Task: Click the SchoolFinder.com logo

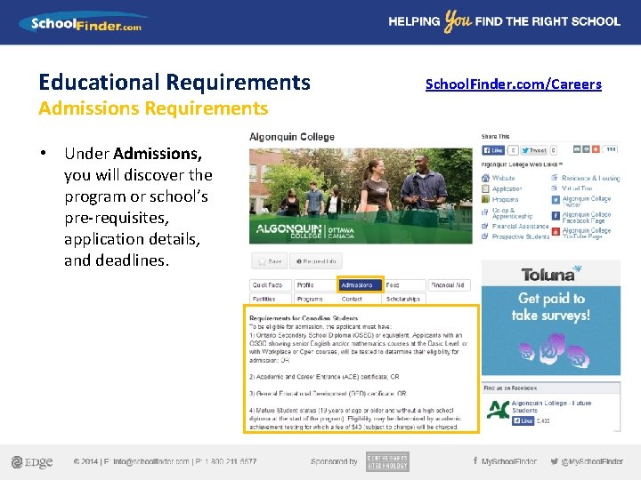Action: [84, 23]
